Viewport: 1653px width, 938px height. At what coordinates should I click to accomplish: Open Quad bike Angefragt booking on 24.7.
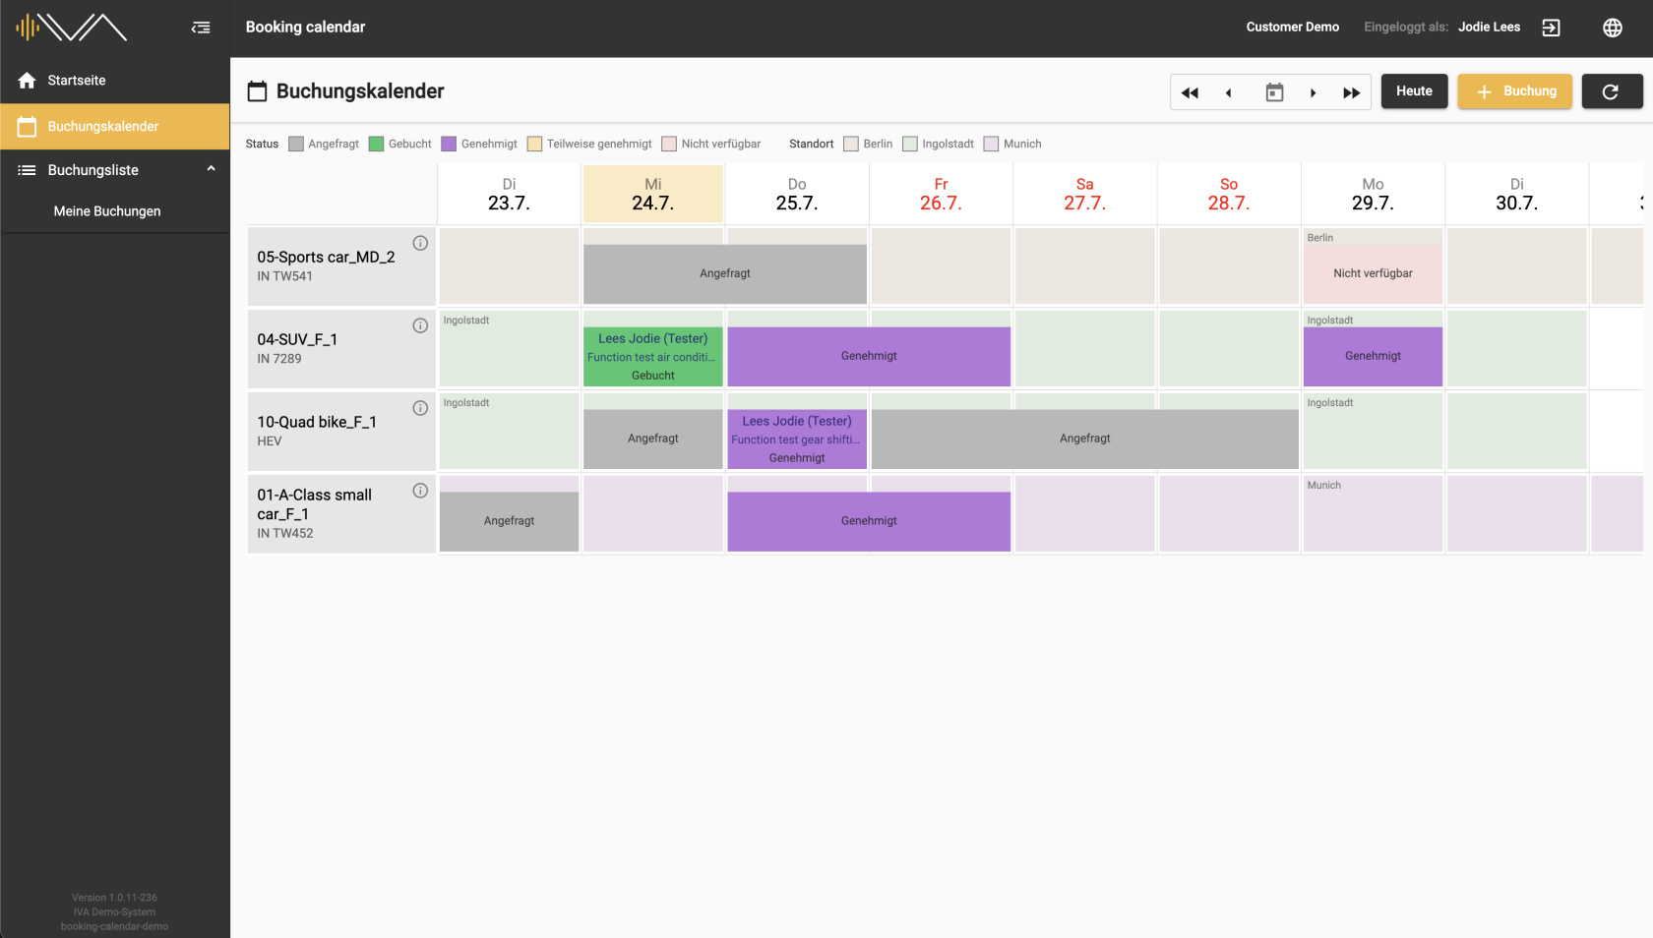pos(653,439)
